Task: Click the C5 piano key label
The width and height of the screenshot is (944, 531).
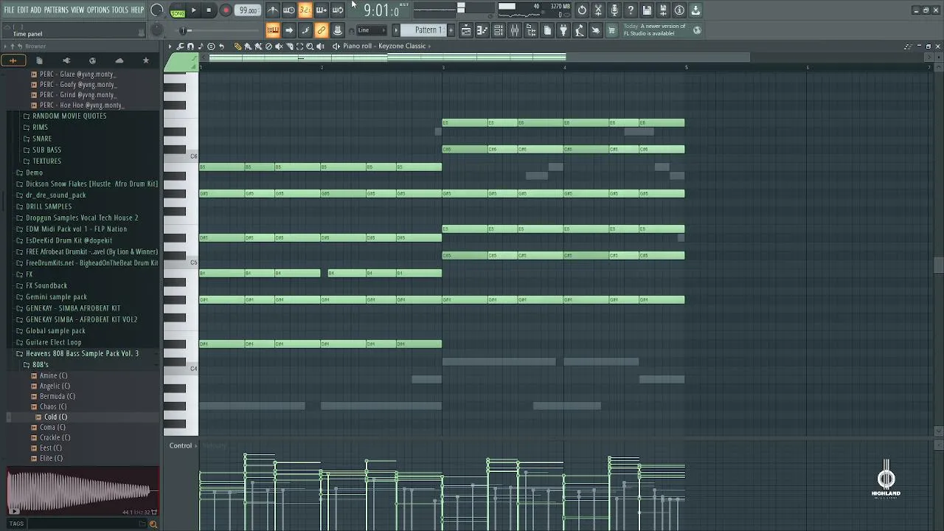Action: pos(193,263)
